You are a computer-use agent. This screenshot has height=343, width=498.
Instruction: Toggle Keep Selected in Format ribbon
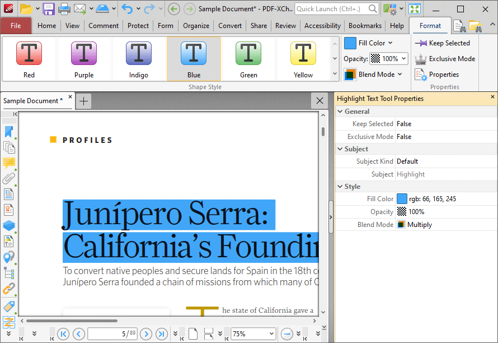pos(443,43)
